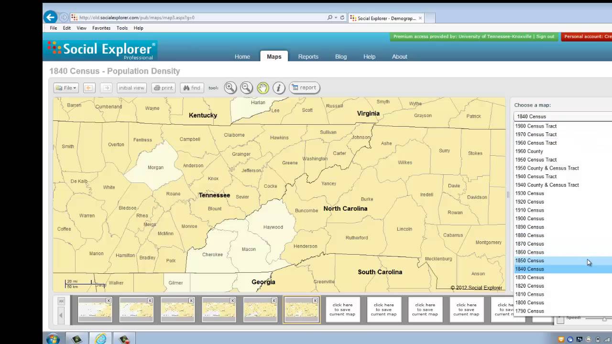Image resolution: width=612 pixels, height=344 pixels.
Task: Open the browser Favorites menu
Action: pyautogui.click(x=101, y=28)
